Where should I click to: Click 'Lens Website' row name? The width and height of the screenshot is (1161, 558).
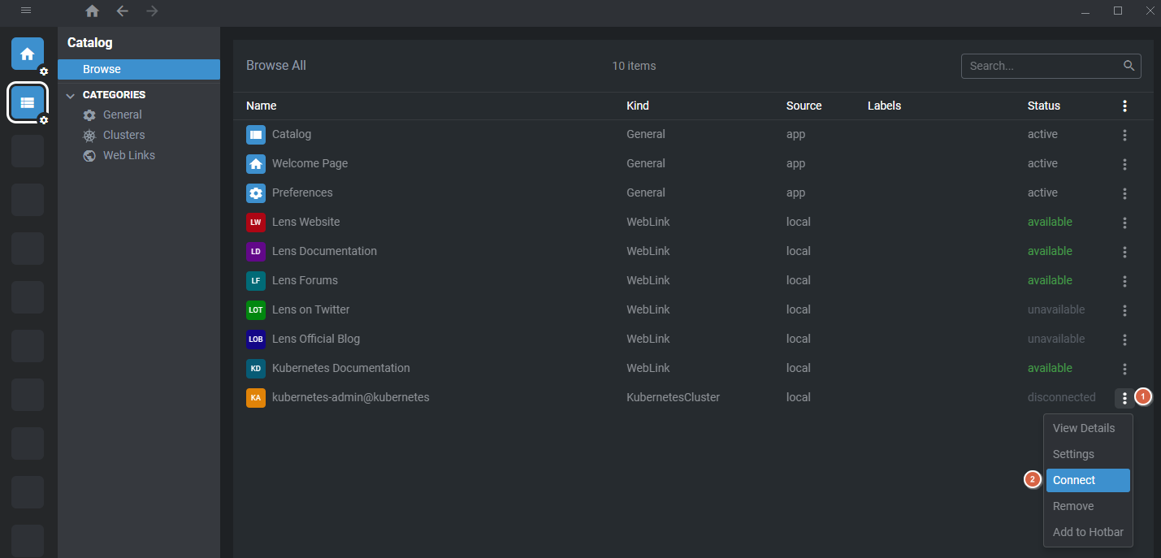point(306,222)
